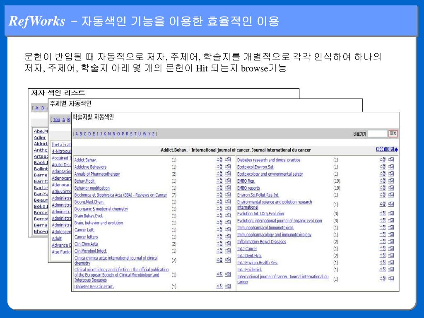Open the Clin.Microbiol.Infect. journal link
Viewport: 424px width, 318px height.
pos(91,251)
